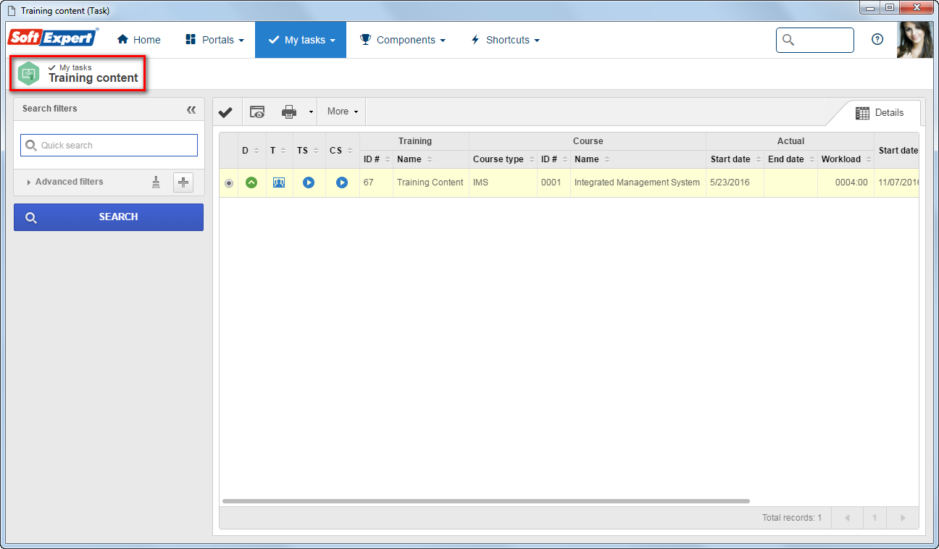Open the Components menu
Viewport: 939px width, 549px height.
[403, 40]
